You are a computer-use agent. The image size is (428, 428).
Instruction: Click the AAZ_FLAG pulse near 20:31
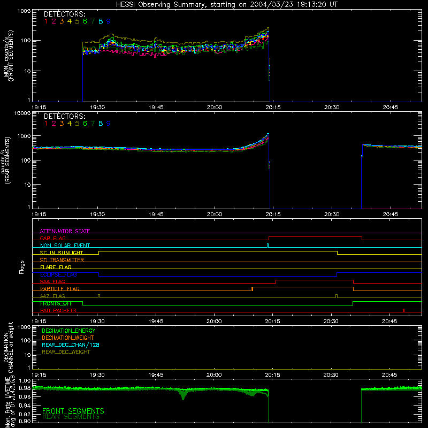coord(337,296)
